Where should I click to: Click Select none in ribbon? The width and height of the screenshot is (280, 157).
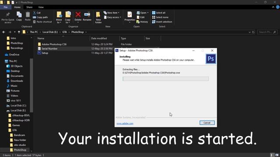pos(160,17)
